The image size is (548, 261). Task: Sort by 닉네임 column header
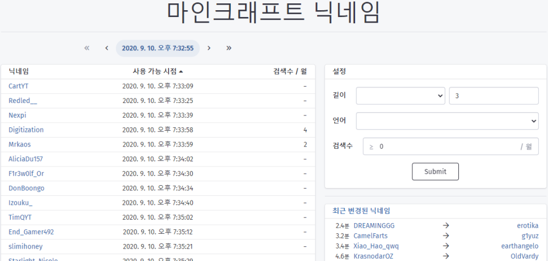tap(19, 71)
